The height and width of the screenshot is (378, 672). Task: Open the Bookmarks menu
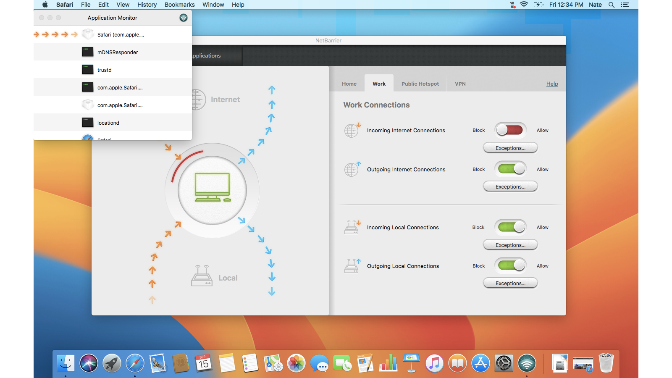pos(179,5)
